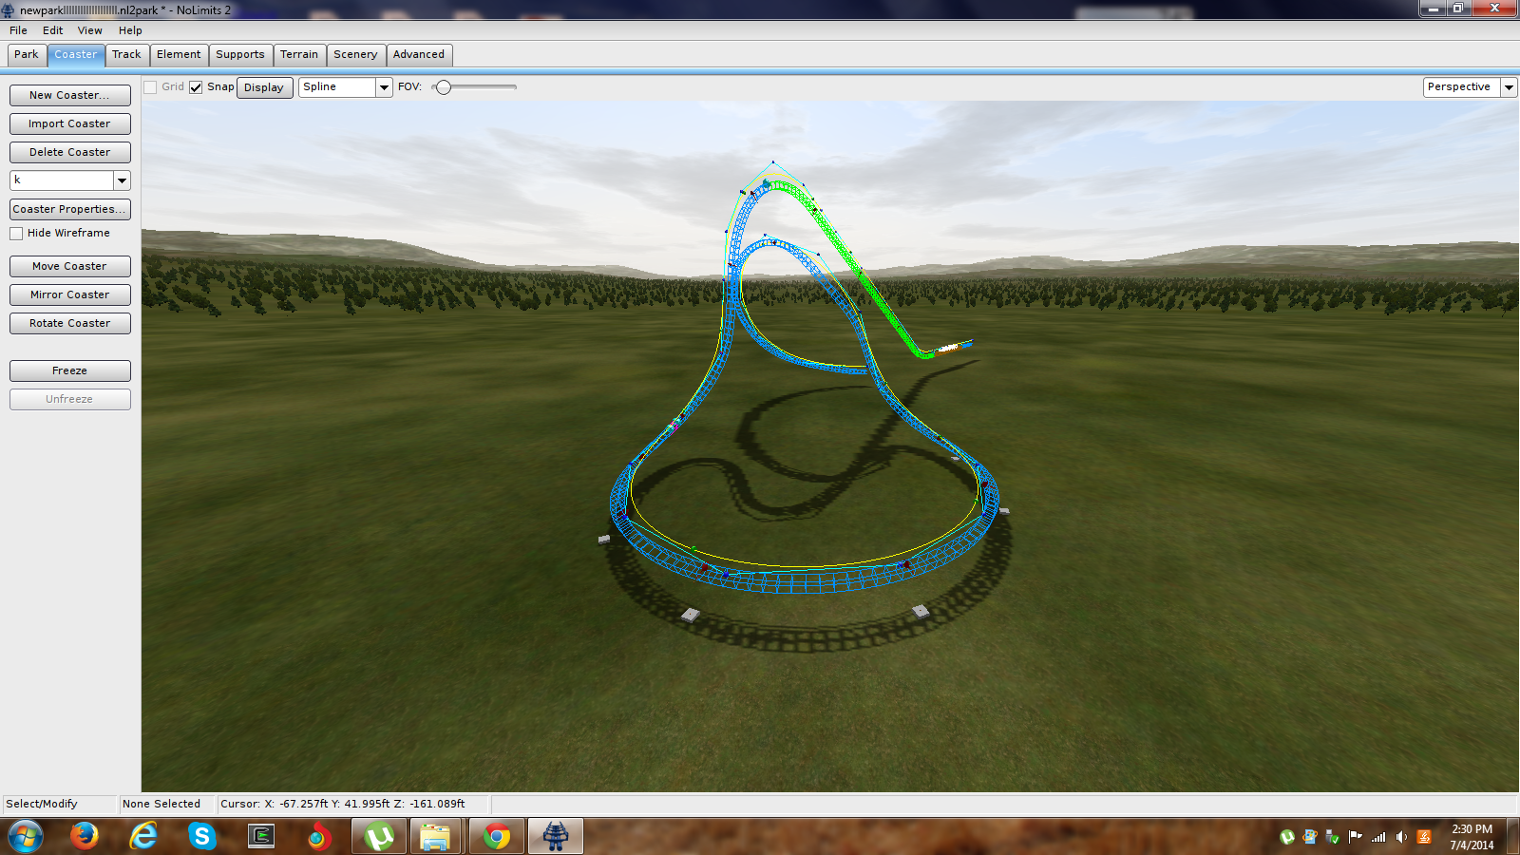Click the FOV slider handle
Image resolution: width=1520 pixels, height=855 pixels.
(x=444, y=87)
